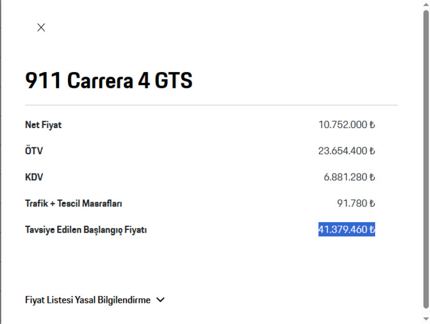
Task: Close the price detail dialog with X
Action: 41,27
